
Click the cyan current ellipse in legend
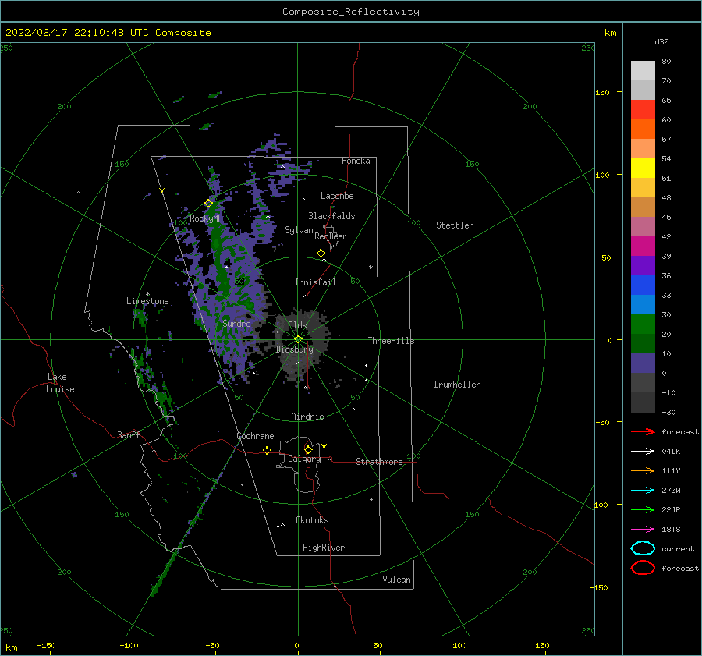click(x=643, y=548)
